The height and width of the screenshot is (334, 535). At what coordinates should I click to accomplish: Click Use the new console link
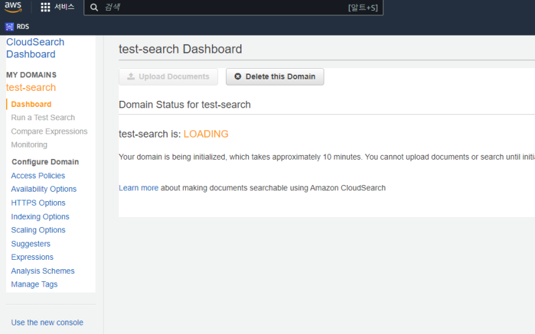(x=47, y=323)
